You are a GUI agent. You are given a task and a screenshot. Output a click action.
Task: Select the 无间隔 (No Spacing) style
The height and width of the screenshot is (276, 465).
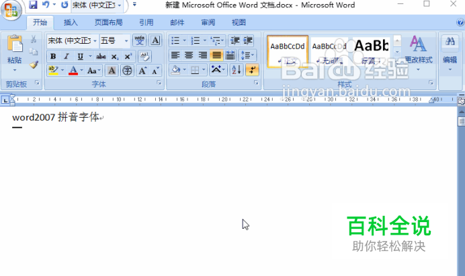(x=329, y=51)
